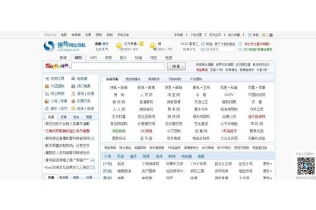Viewport: 316px width, 210px height.
Task: Open the 汽车之家 link
Action: pos(257,109)
